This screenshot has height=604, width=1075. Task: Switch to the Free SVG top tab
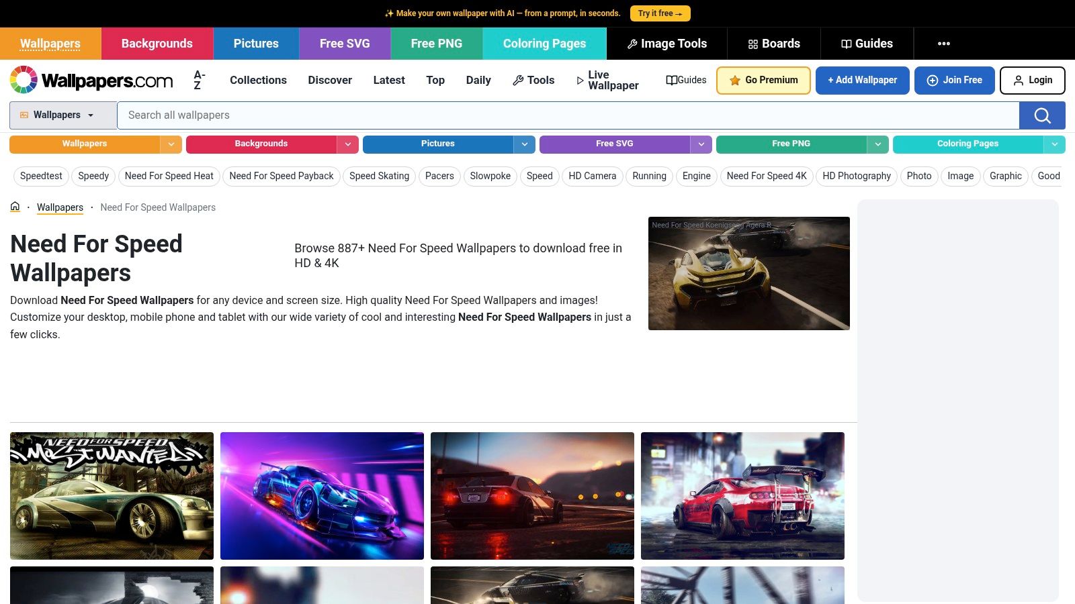pyautogui.click(x=345, y=44)
